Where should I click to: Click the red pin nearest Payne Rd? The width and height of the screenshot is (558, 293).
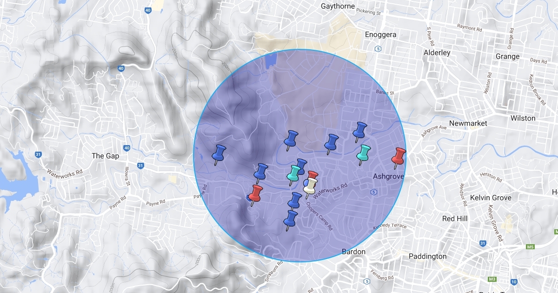tap(255, 195)
